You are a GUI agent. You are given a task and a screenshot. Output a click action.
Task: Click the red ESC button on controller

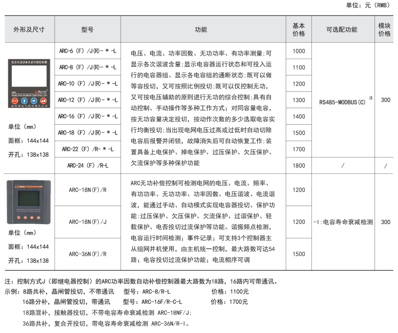point(15,101)
